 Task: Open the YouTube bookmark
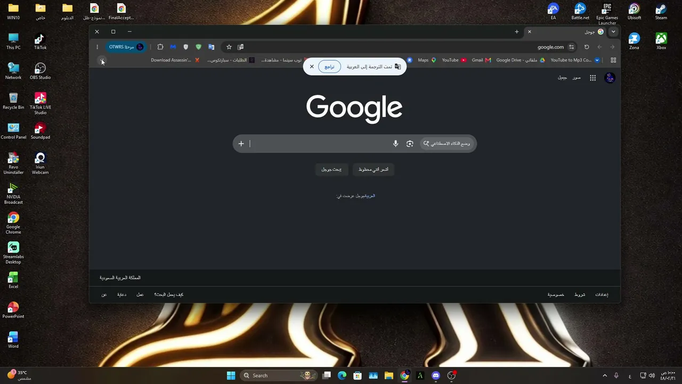tap(454, 60)
